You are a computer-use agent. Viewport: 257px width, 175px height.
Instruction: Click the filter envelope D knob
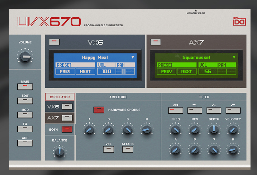(195, 150)
